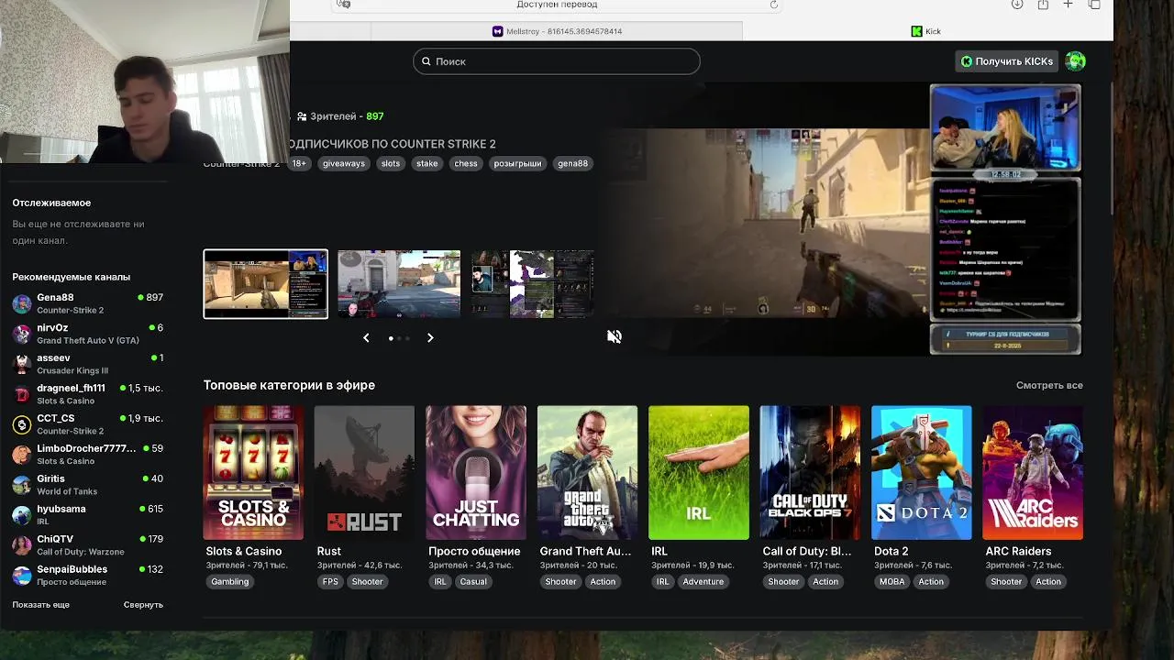Image resolution: width=1174 pixels, height=660 pixels.
Task: Click the stake tag
Action: (x=427, y=163)
